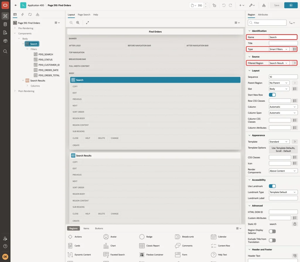Go back with the left arrow icon
Viewport: 300px width, 262px height.
(x=16, y=5)
